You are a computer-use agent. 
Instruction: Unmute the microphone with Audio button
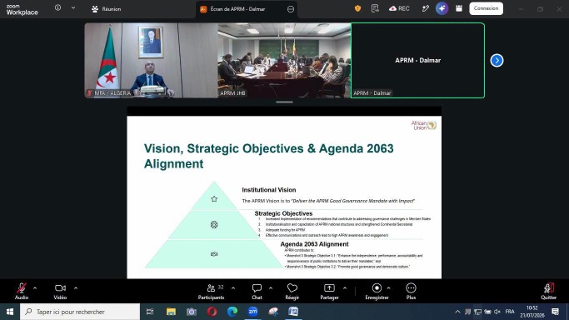click(x=22, y=292)
